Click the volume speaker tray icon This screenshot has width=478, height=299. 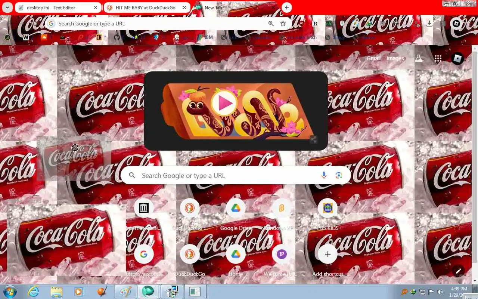click(x=441, y=292)
